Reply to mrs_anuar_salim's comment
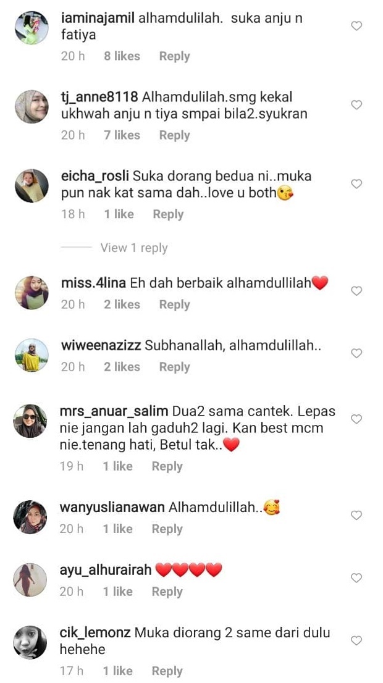The image size is (383, 683). pyautogui.click(x=167, y=466)
